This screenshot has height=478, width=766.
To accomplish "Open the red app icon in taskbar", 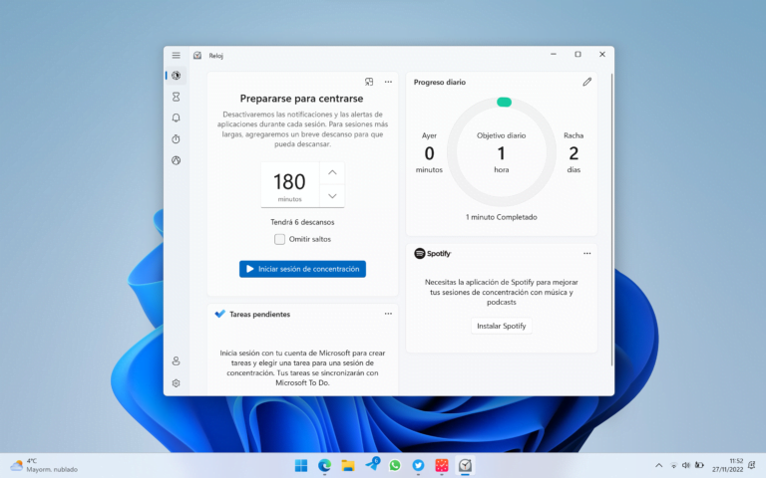I will click(442, 465).
